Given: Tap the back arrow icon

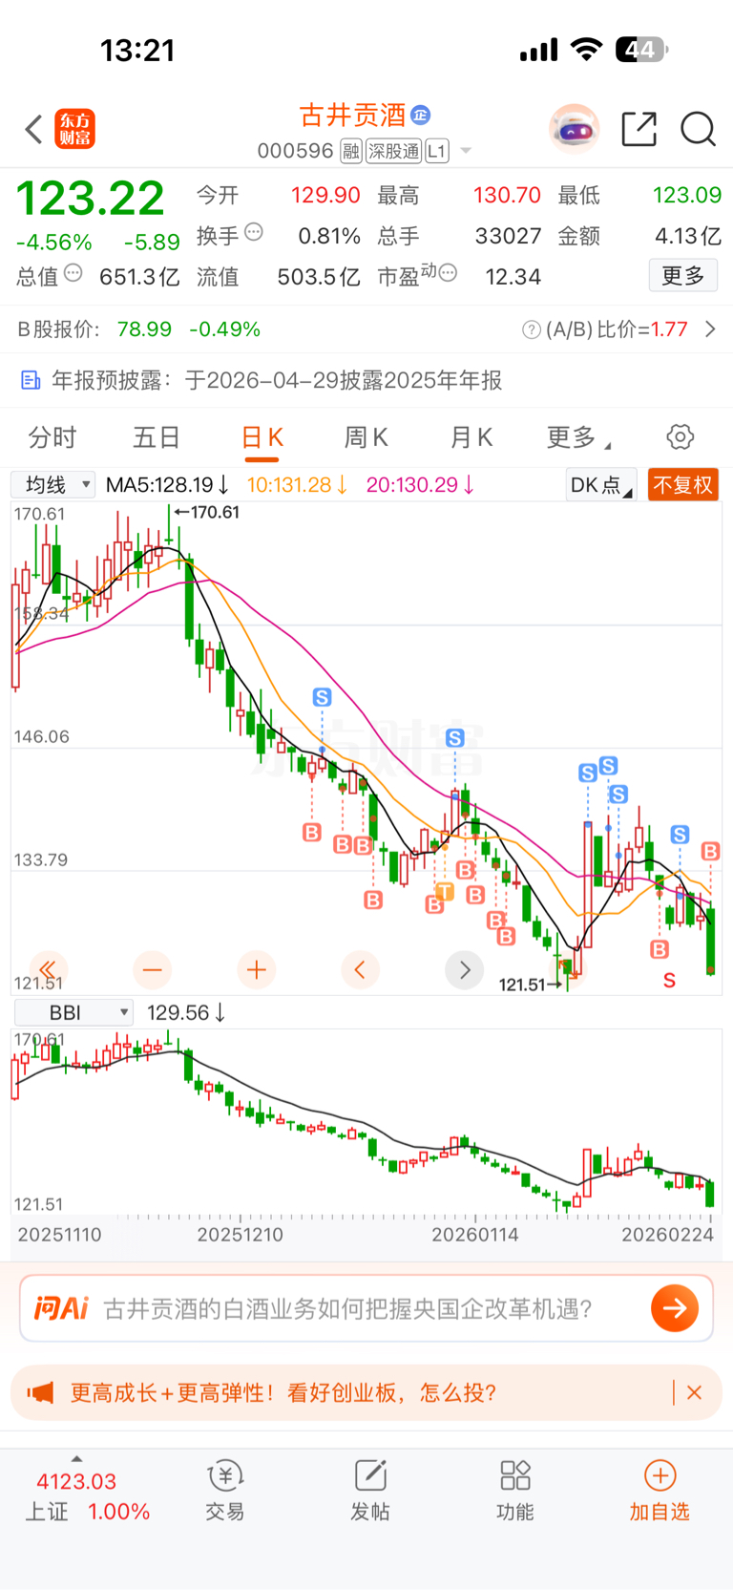Looking at the screenshot, I should 34,129.
